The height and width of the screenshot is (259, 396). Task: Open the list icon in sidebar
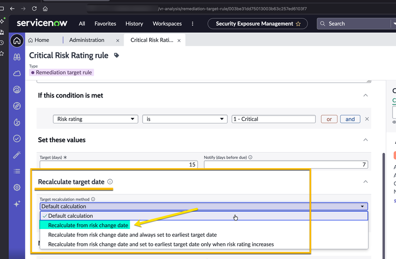coord(17,171)
